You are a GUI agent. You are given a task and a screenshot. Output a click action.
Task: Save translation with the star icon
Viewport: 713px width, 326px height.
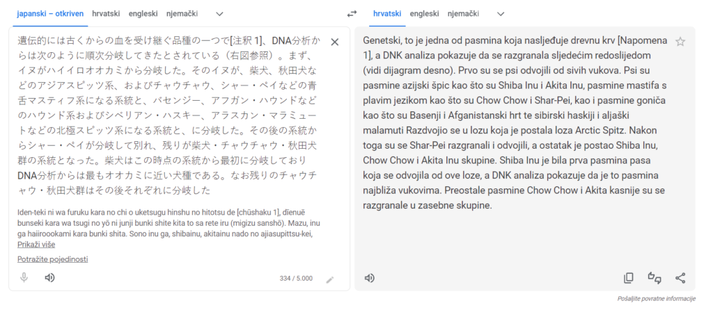(680, 42)
